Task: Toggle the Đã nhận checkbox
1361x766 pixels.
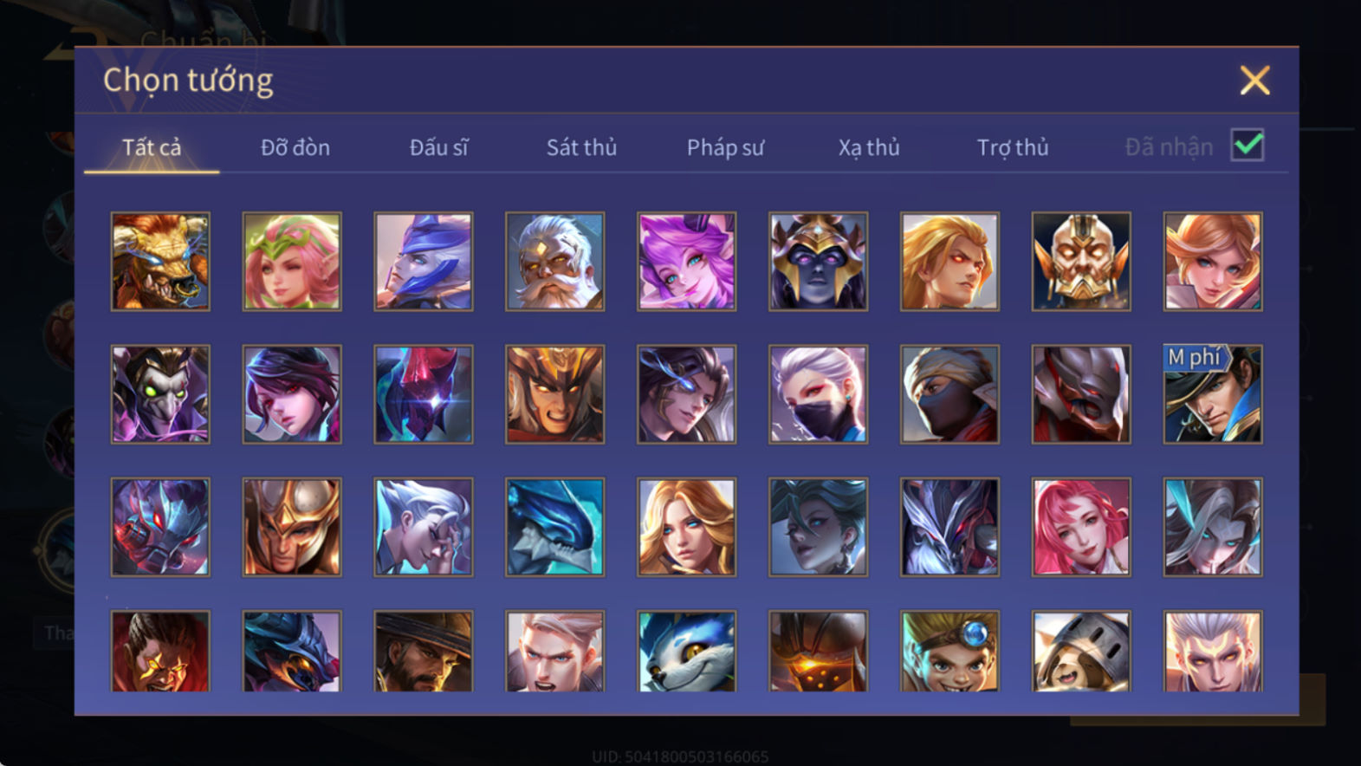Action: 1247,145
